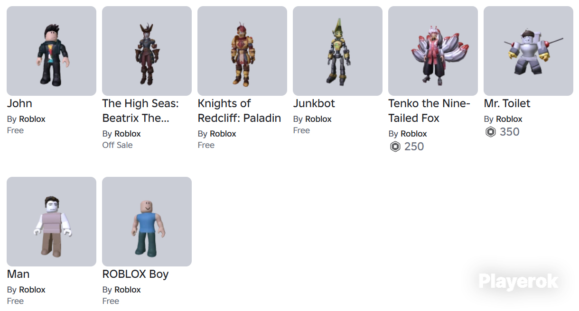Click the Robux icon beside 350
The width and height of the screenshot is (579, 311).
tap(490, 132)
